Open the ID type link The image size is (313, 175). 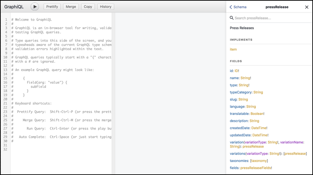(x=236, y=71)
